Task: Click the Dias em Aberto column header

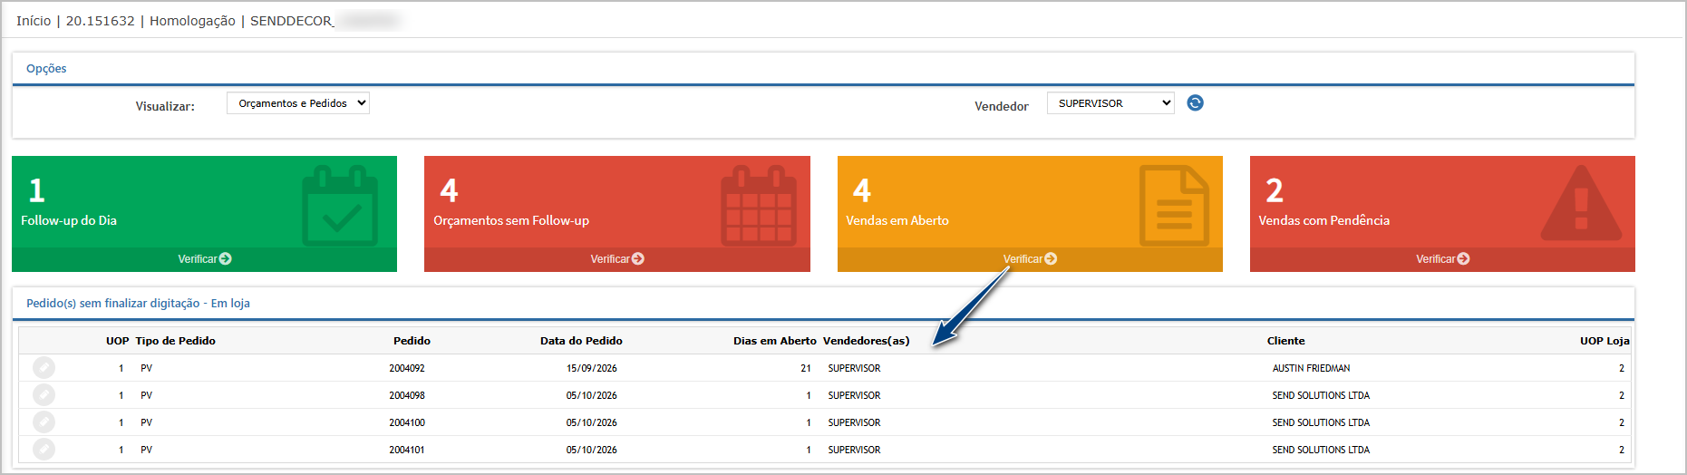Action: 775,341
